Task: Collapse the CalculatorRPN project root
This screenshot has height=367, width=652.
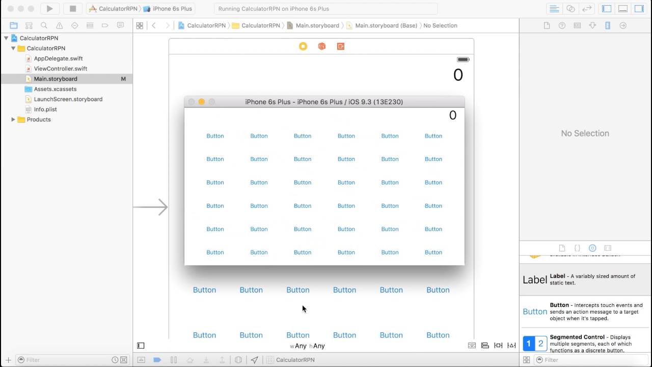Action: tap(6, 38)
